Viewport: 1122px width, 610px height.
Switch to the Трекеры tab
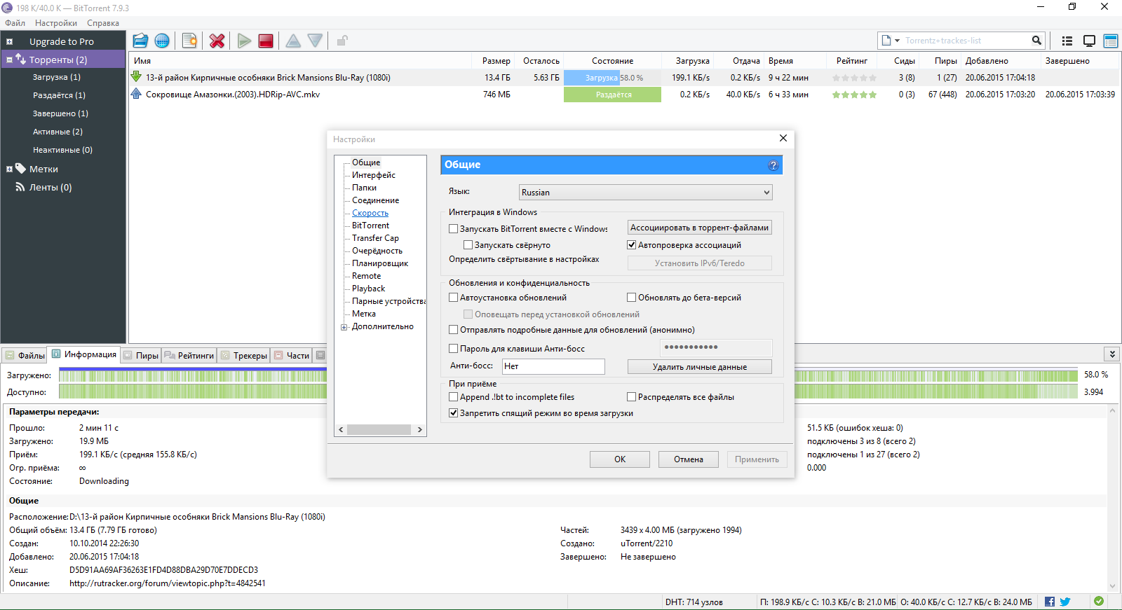[x=244, y=356]
